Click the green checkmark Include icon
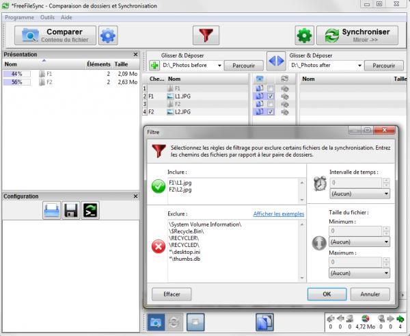410x336 pixels. coord(159,186)
